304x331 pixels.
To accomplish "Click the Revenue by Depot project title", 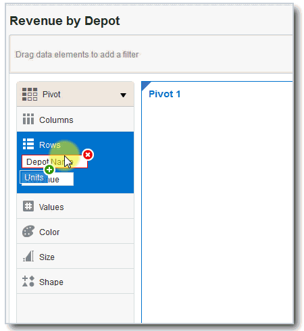I will coord(65,21).
